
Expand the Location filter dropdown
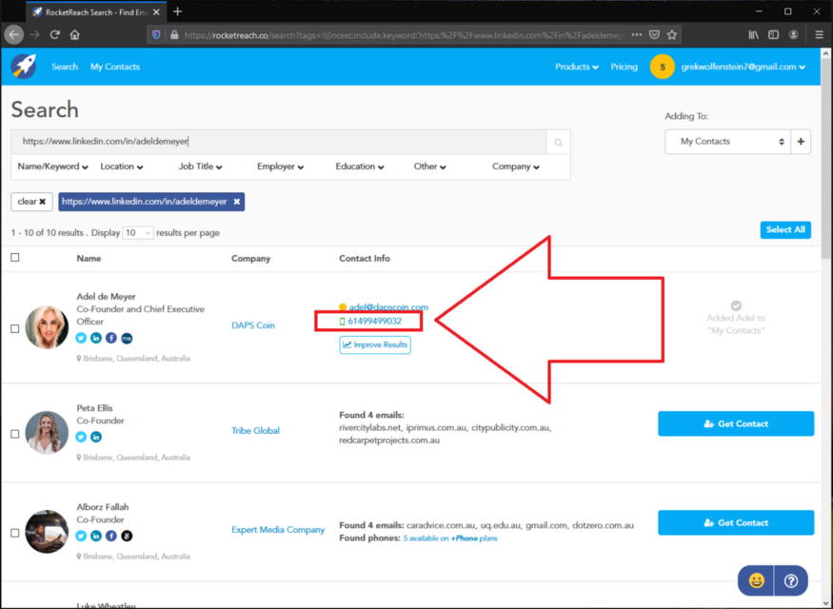pyautogui.click(x=122, y=167)
